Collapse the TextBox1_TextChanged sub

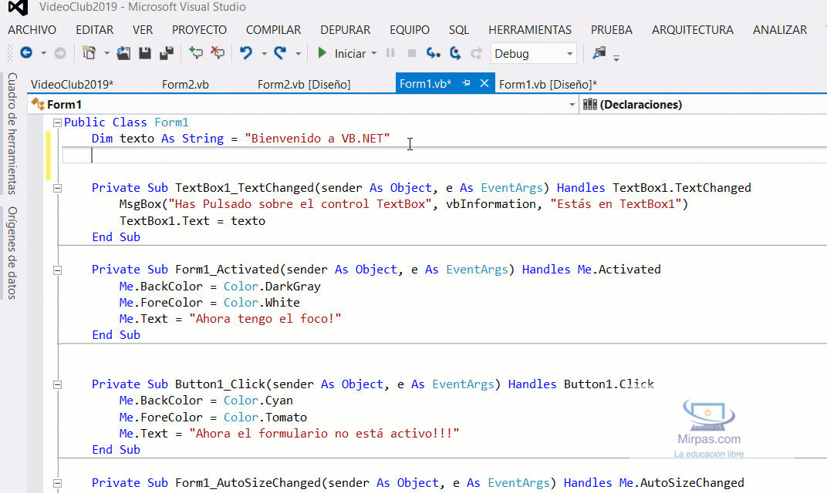[x=58, y=188]
